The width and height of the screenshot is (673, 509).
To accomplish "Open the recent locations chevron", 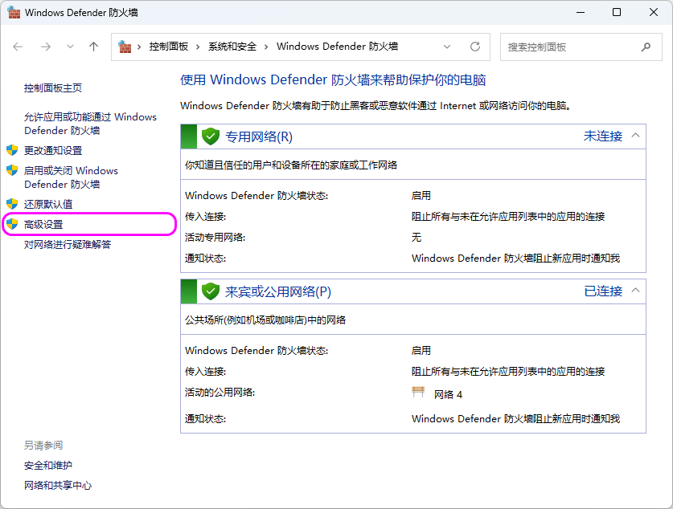I will click(x=70, y=47).
